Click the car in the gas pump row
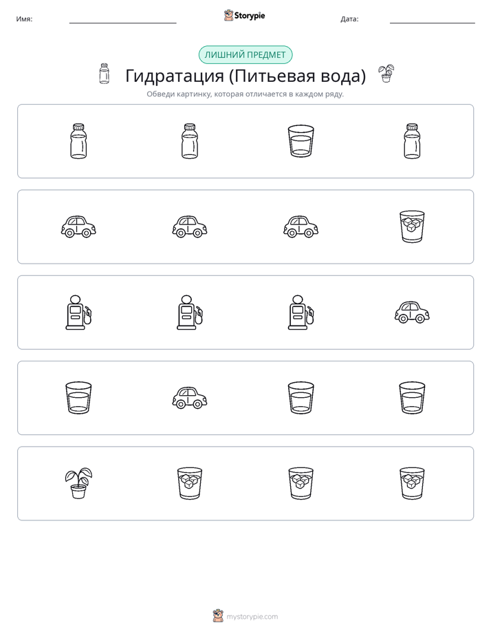The height and width of the screenshot is (636, 491). 412,312
